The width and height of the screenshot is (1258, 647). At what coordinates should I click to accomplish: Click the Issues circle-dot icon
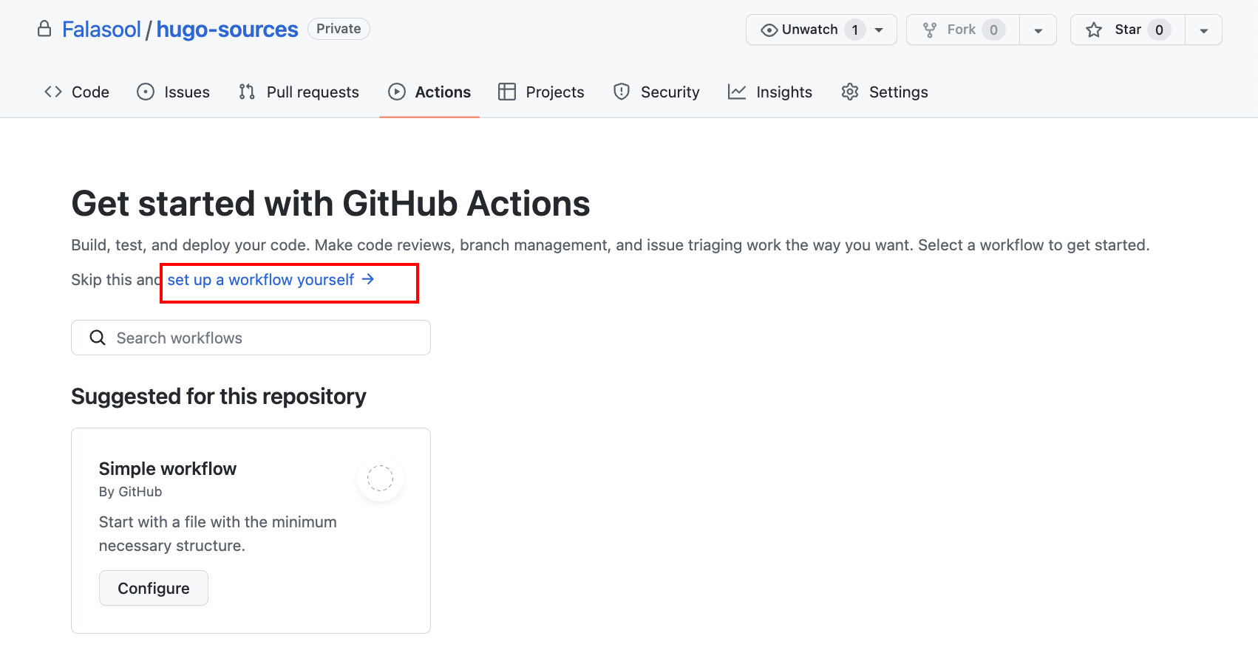click(x=146, y=92)
